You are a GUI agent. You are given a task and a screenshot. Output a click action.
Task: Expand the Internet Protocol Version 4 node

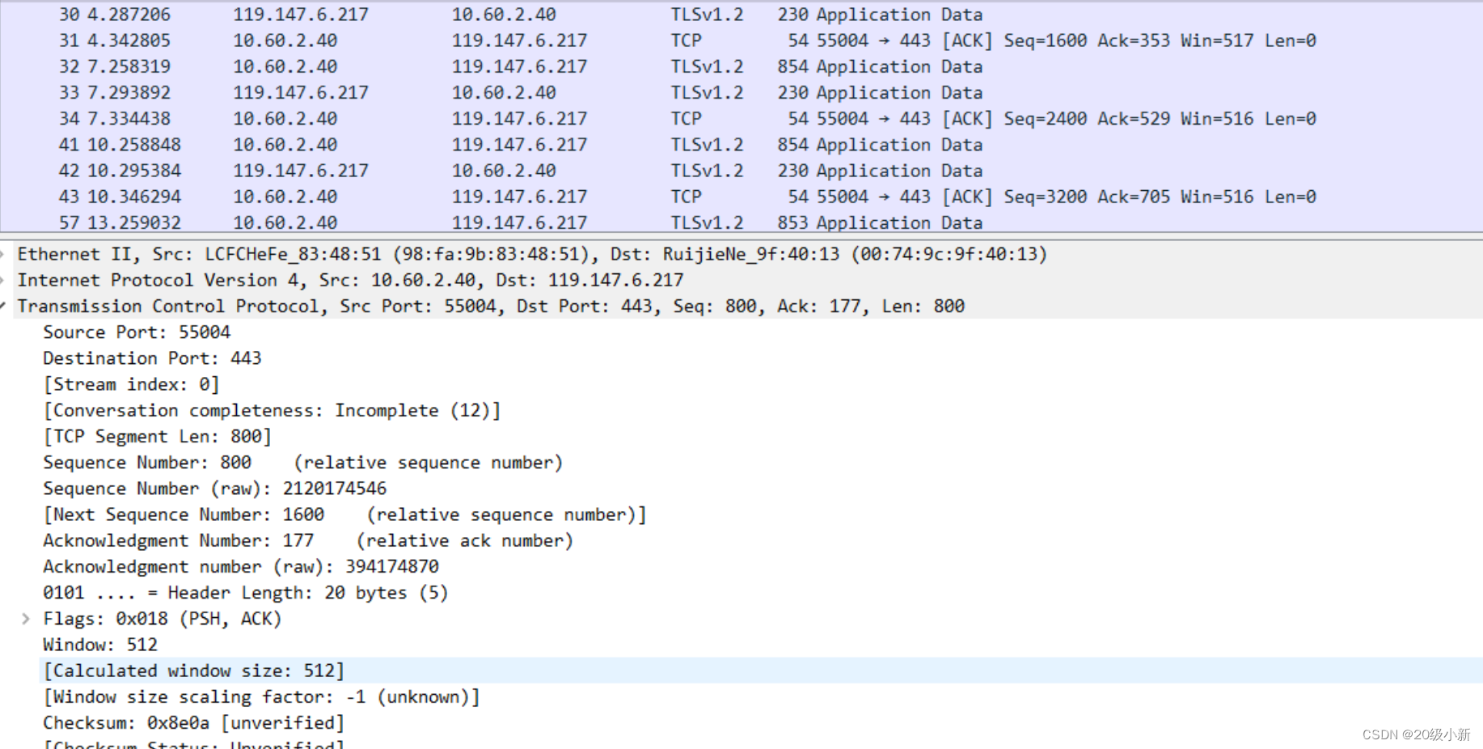click(3, 280)
